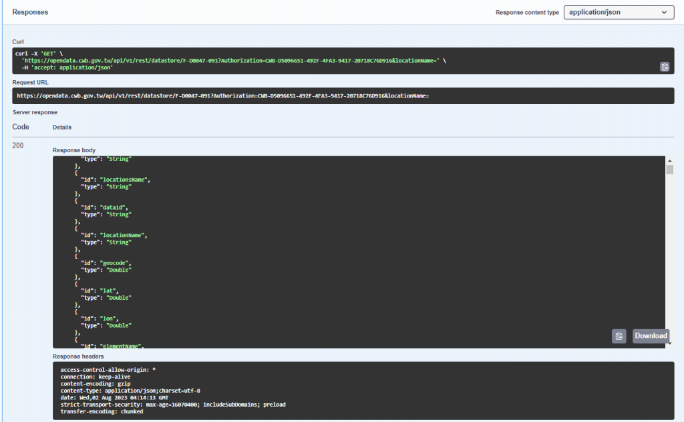
Task: Click the content-encoding: gzip header line
Action: (95, 384)
